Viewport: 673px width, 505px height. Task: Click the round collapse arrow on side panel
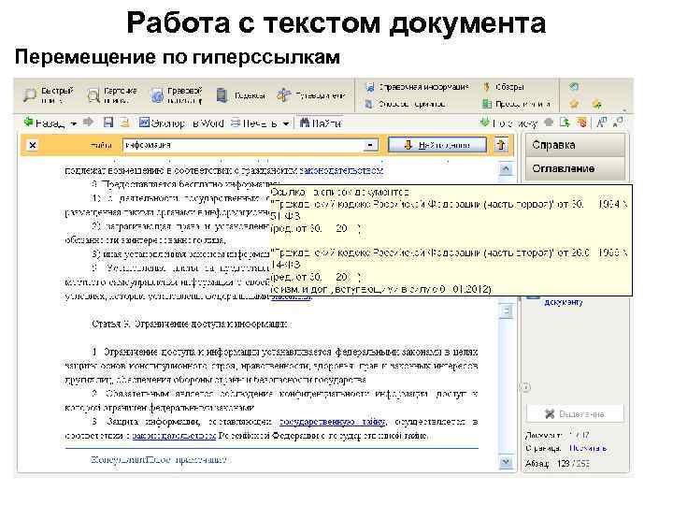tap(525, 387)
